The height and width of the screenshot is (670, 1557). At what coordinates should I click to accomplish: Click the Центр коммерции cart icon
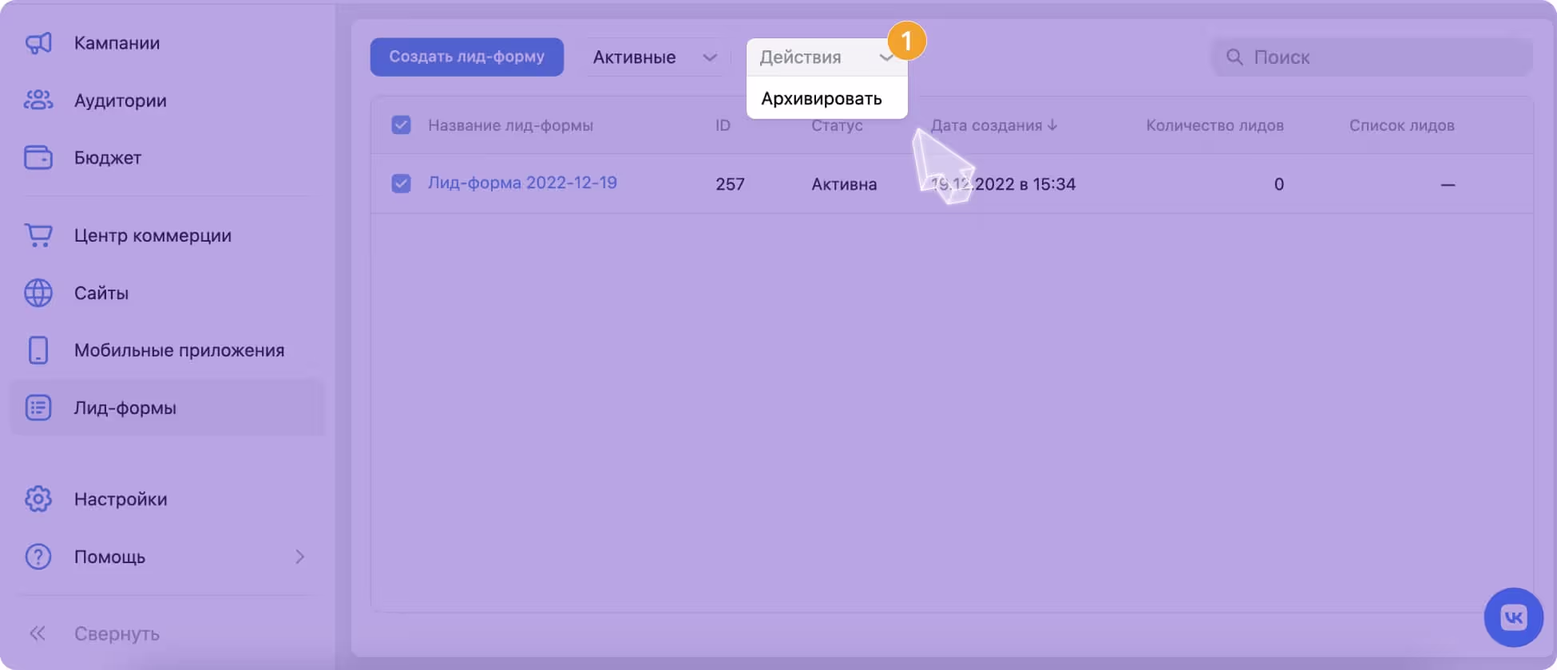tap(38, 235)
